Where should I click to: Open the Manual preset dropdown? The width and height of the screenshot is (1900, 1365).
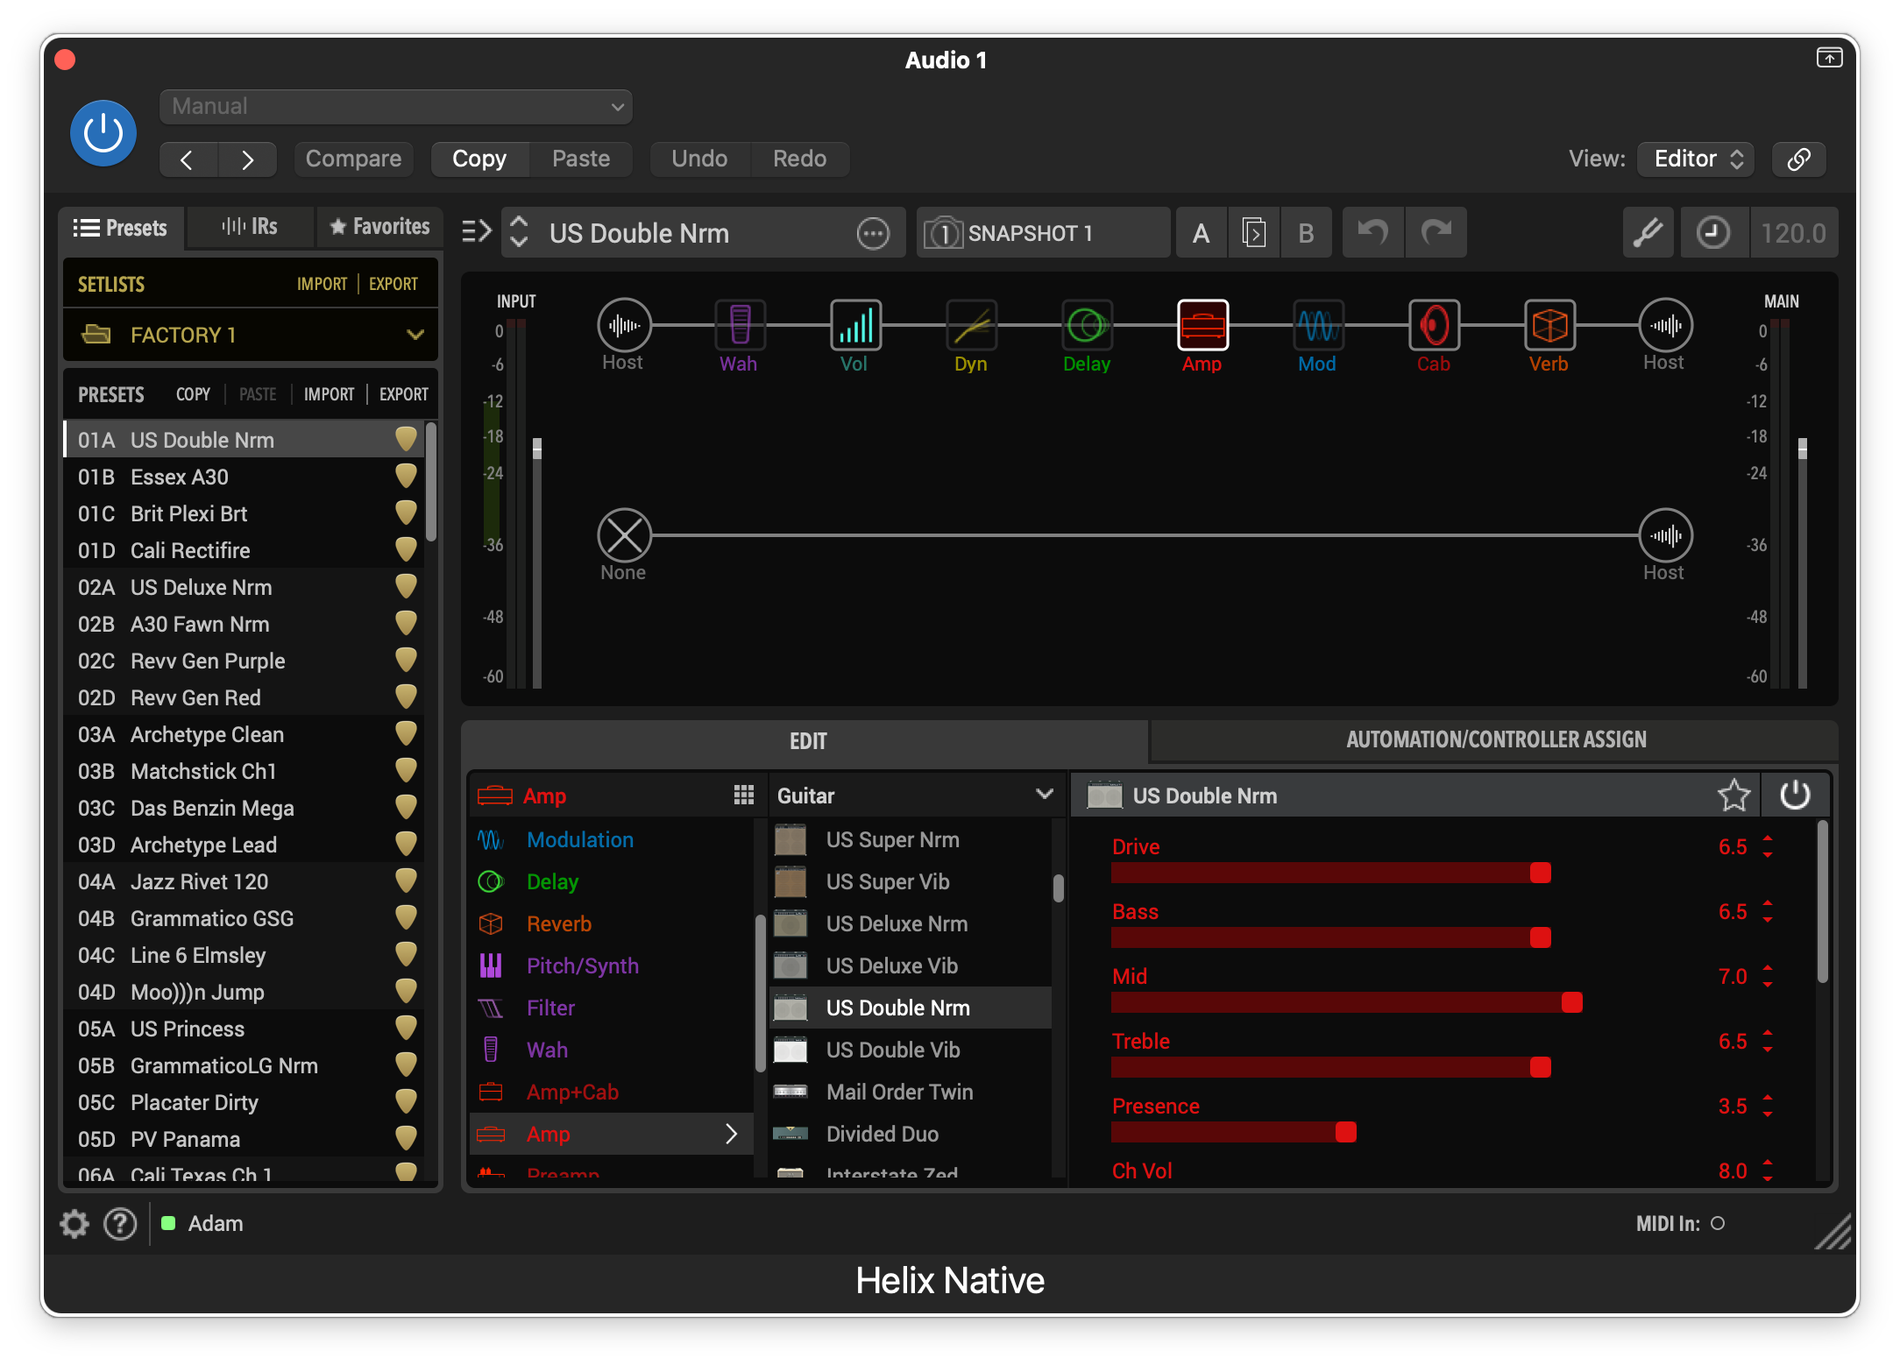click(396, 107)
